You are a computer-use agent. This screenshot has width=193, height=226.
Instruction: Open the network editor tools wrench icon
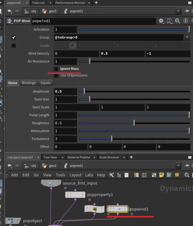pos(111,175)
